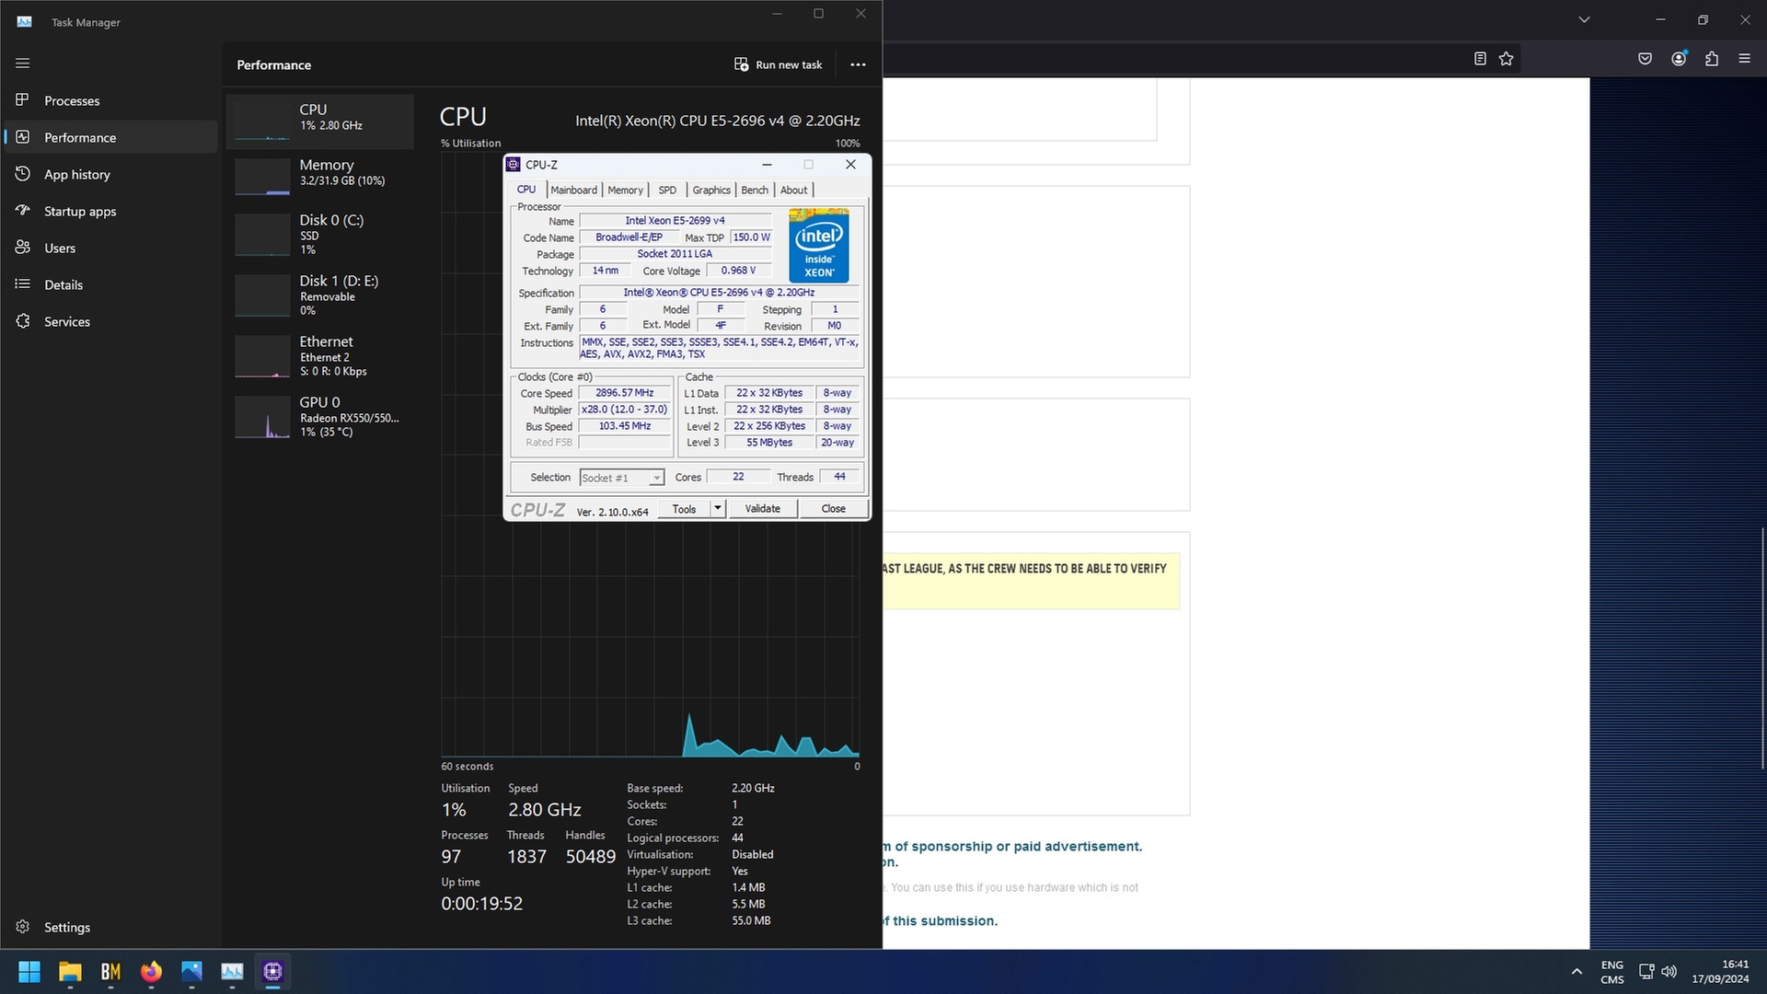Open the clock and date flyout
Screen dimensions: 1767x994
[1720, 971]
